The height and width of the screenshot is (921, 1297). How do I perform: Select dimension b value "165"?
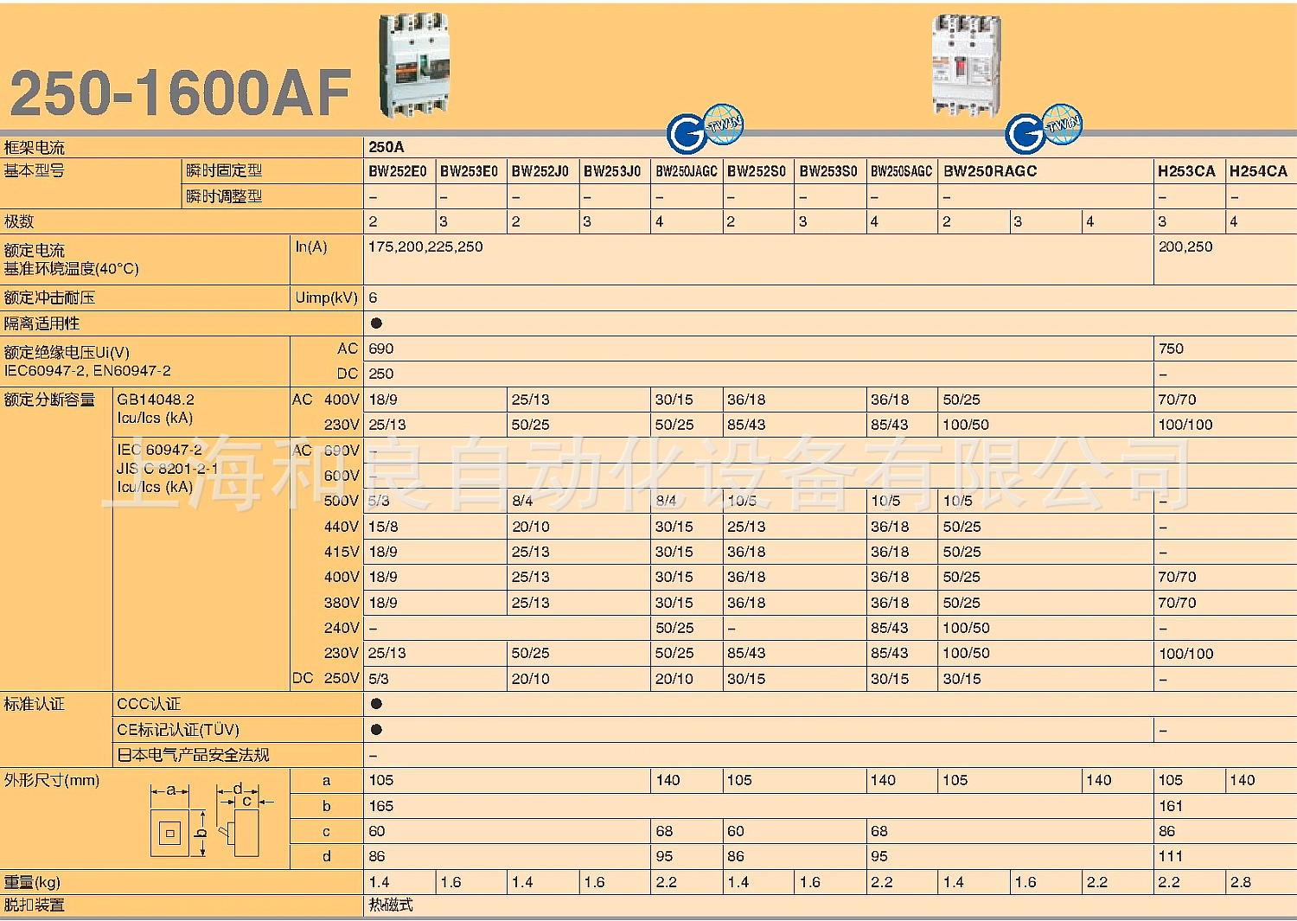point(380,806)
